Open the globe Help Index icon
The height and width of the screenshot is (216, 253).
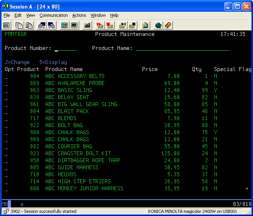pos(158,25)
